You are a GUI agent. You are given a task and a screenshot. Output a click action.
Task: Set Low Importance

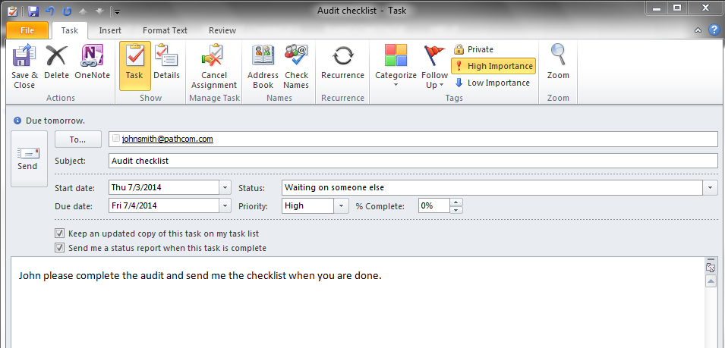tap(492, 83)
